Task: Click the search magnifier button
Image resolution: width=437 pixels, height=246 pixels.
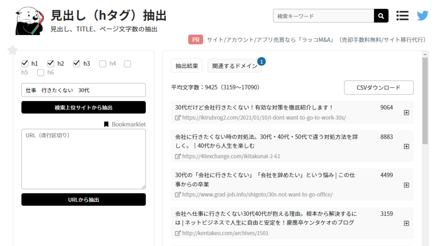Action: click(381, 16)
